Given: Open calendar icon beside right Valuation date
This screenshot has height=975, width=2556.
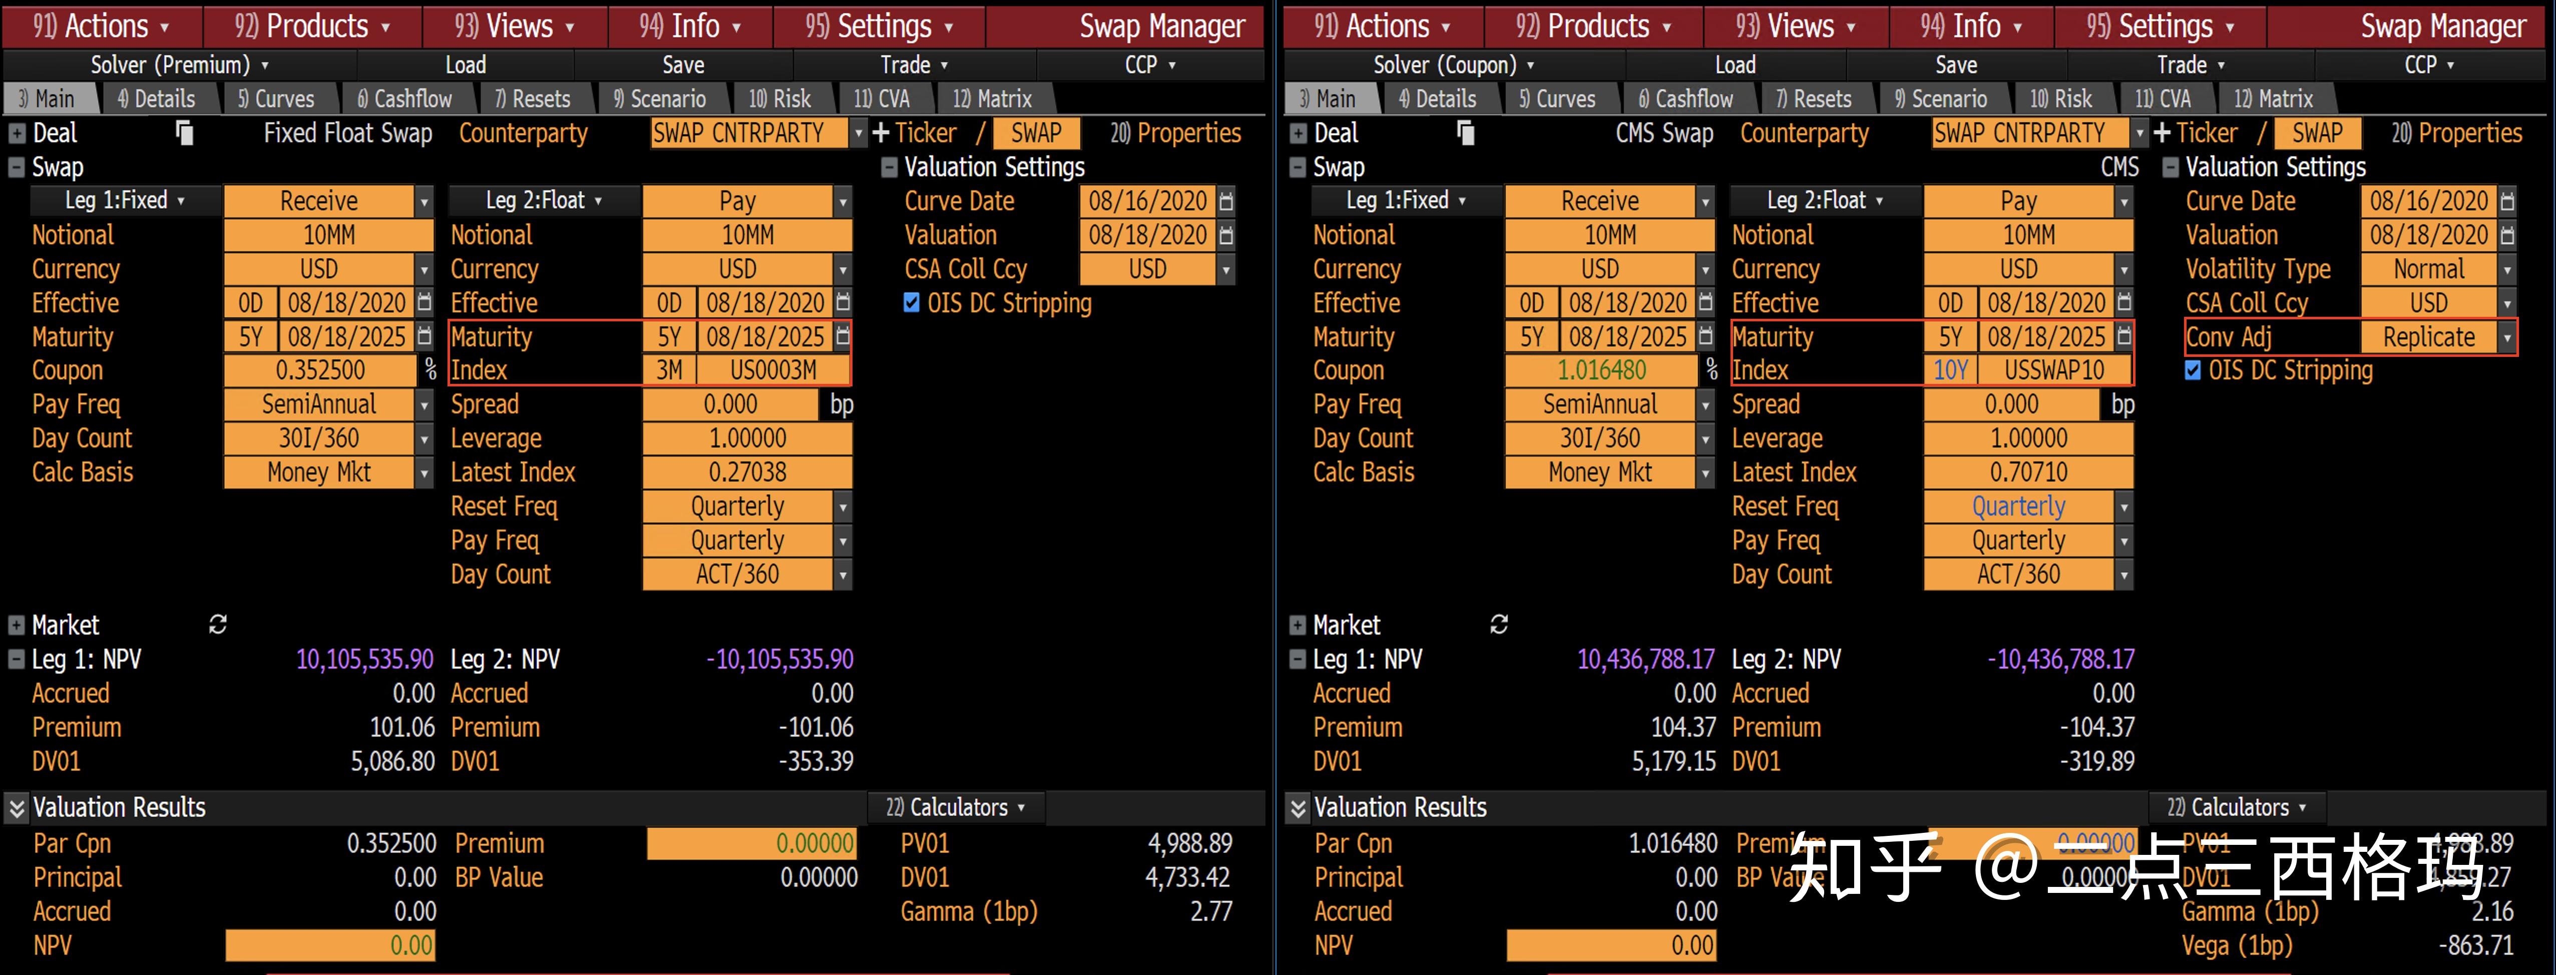Looking at the screenshot, I should tap(2507, 235).
